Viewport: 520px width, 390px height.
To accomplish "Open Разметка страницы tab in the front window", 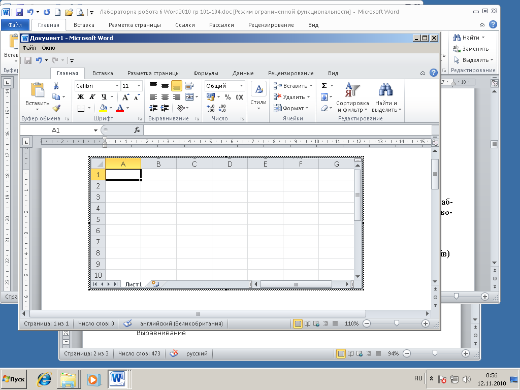I will (x=153, y=73).
